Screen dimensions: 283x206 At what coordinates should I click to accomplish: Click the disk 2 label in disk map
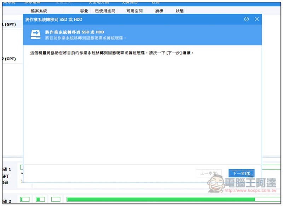pos(8,201)
